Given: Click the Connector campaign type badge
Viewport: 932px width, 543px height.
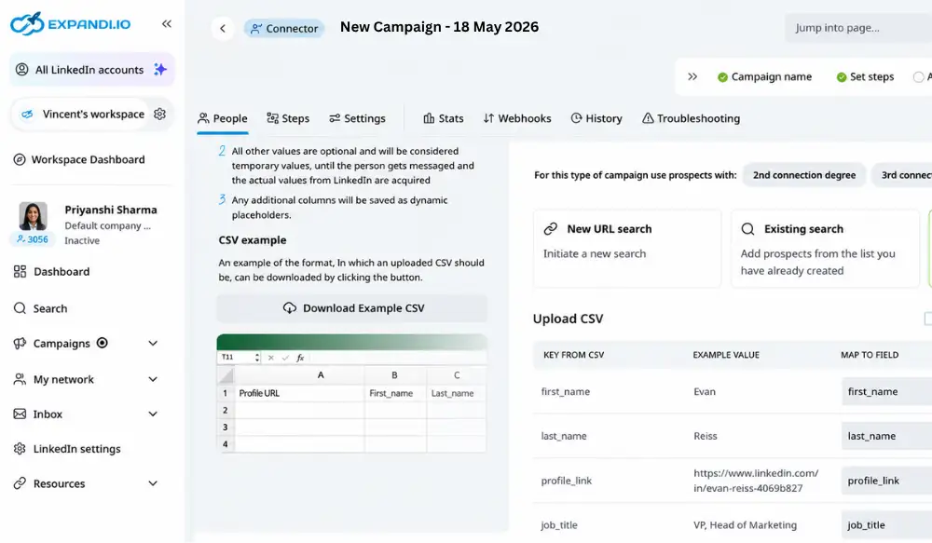Looking at the screenshot, I should click(x=284, y=28).
